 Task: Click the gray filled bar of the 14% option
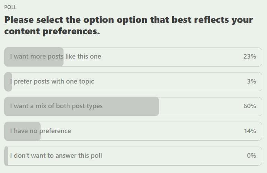[x=22, y=131]
